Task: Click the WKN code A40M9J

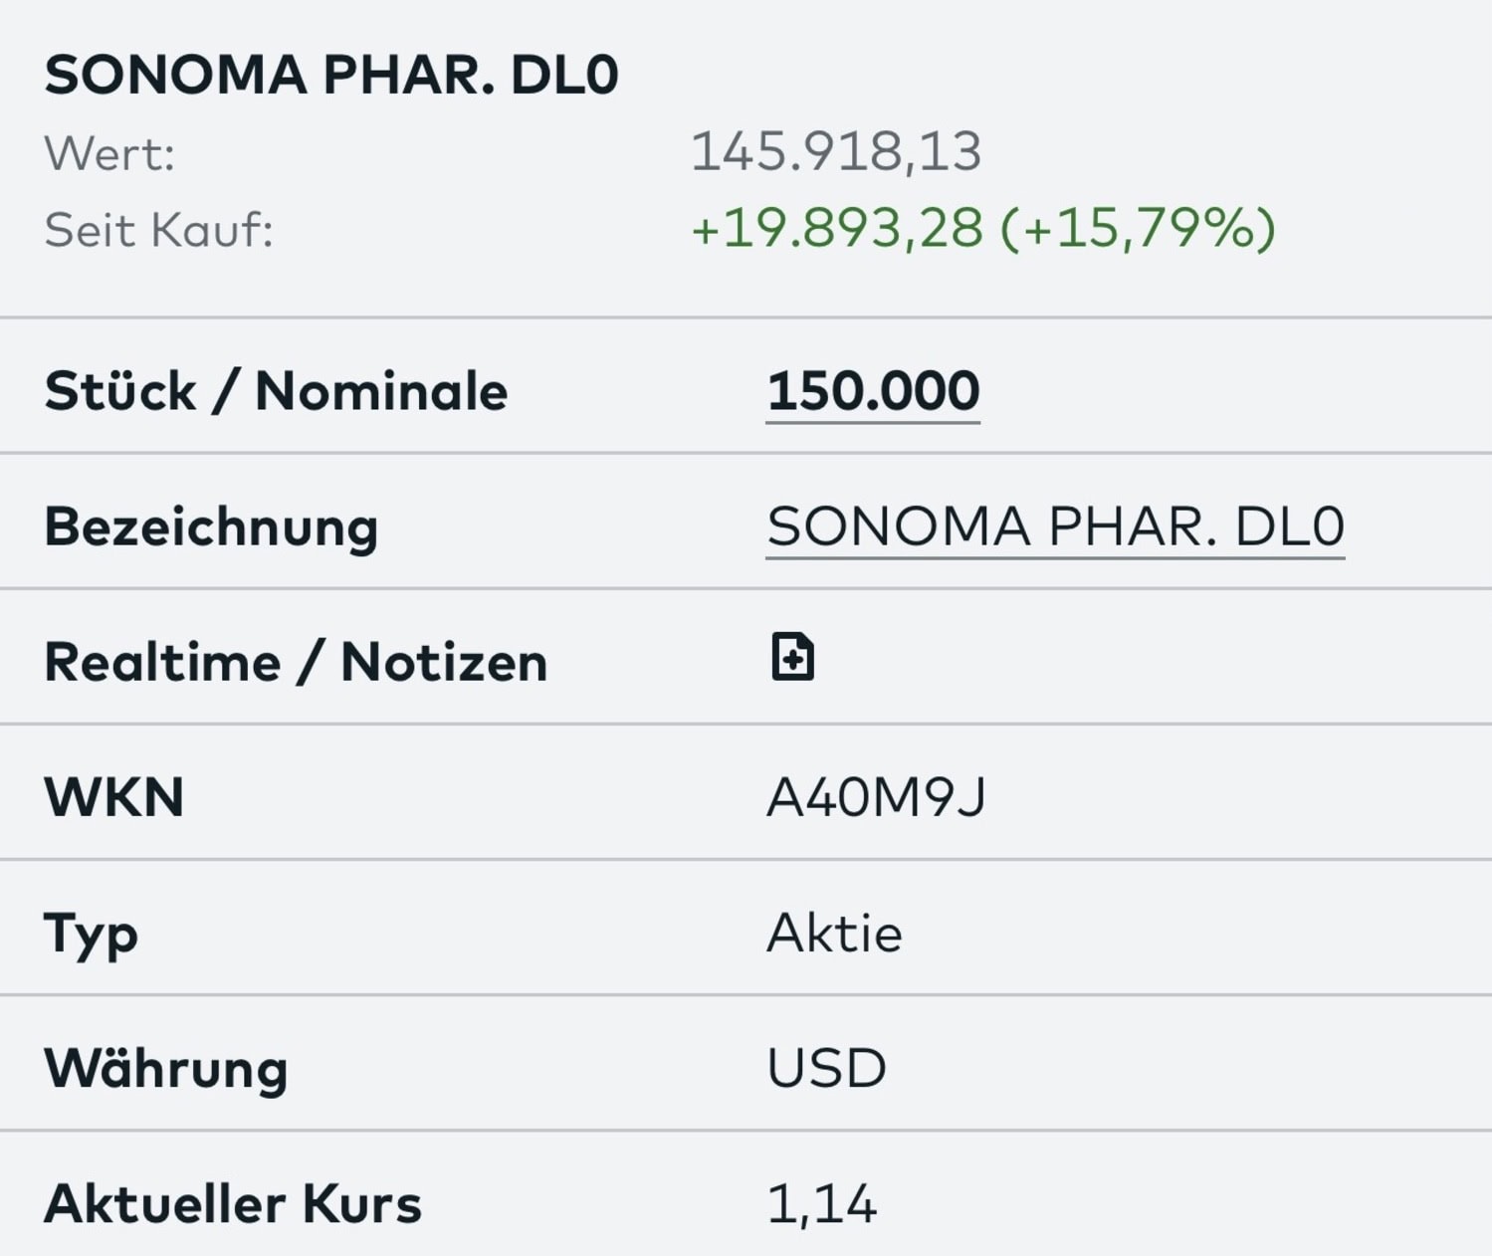Action: tap(876, 797)
